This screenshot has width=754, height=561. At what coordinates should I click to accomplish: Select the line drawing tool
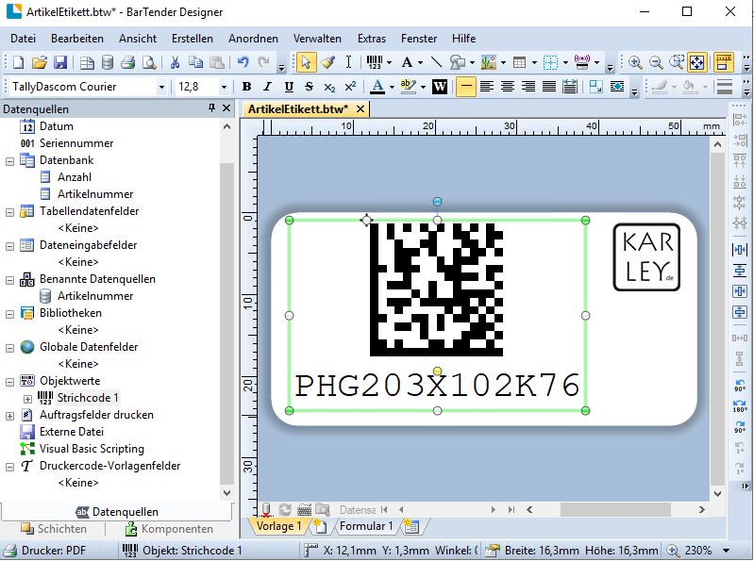[x=436, y=62]
